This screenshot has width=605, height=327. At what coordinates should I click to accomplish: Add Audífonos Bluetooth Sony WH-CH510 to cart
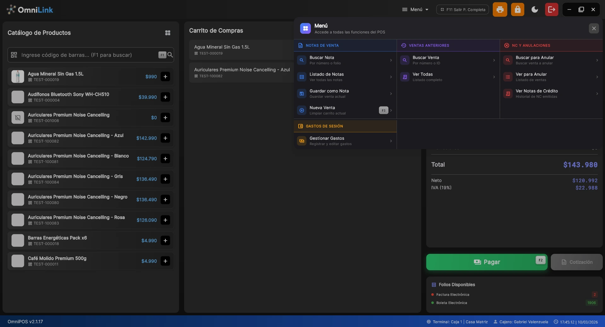coord(165,97)
